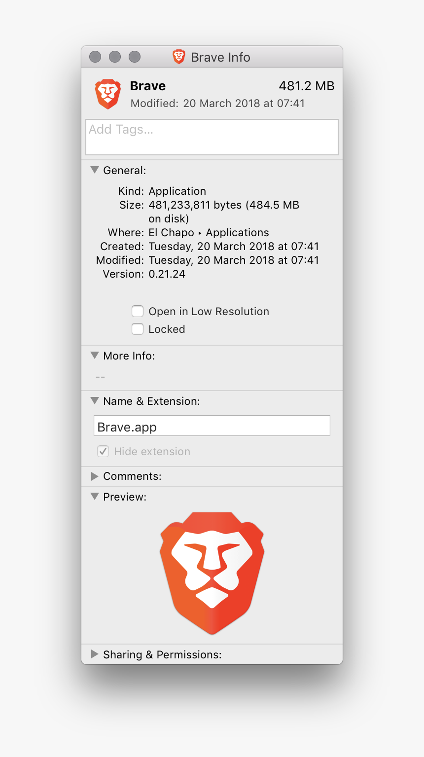Collapse the Preview section

(x=95, y=497)
